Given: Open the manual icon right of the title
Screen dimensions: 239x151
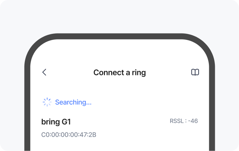Looking at the screenshot, I should (195, 72).
